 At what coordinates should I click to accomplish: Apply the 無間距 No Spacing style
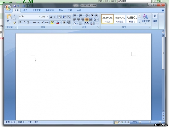[120, 19]
